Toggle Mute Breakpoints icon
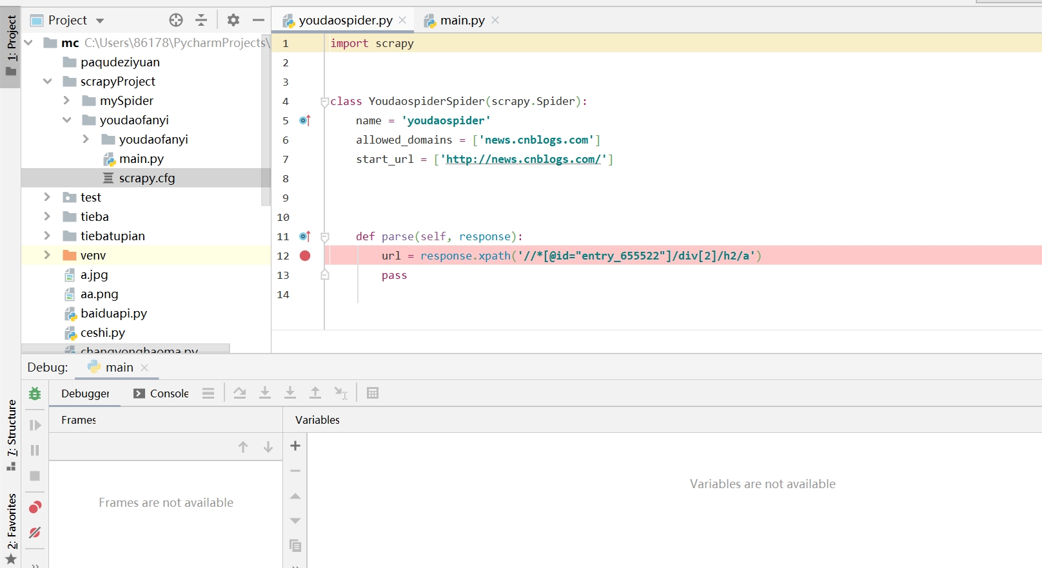This screenshot has height=568, width=1042. 35,533
